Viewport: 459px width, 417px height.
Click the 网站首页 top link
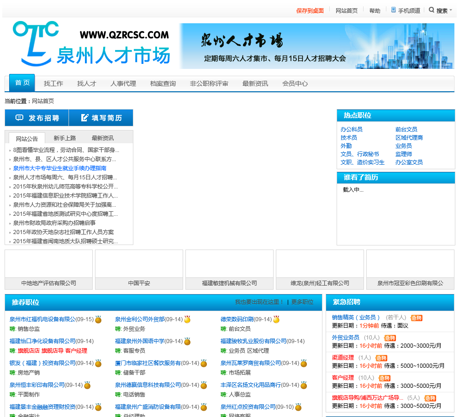[347, 11]
